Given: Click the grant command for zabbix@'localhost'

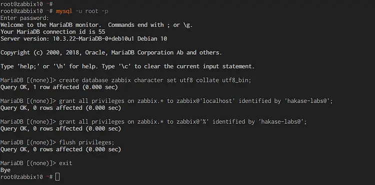Looking at the screenshot, I should (196, 101).
